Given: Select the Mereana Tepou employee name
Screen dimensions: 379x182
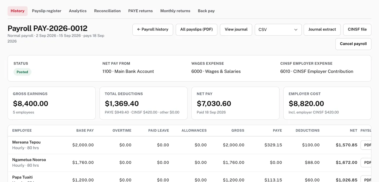Looking at the screenshot, I should (x=26, y=142).
